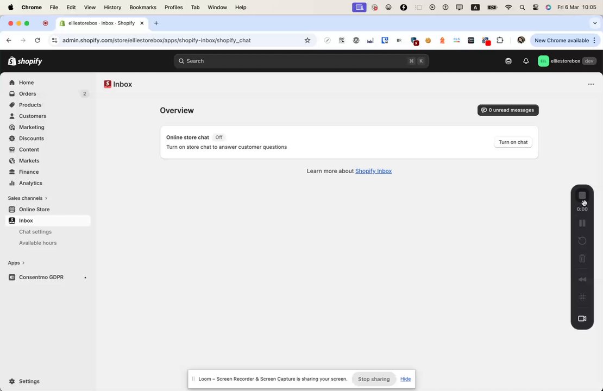603x391 pixels.
Task: Open elliestorebox account menu
Action: pyautogui.click(x=567, y=61)
